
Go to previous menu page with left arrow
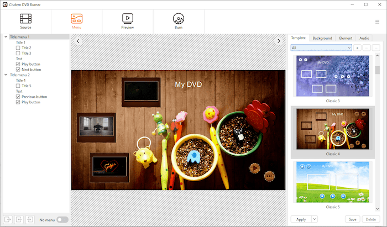click(78, 41)
